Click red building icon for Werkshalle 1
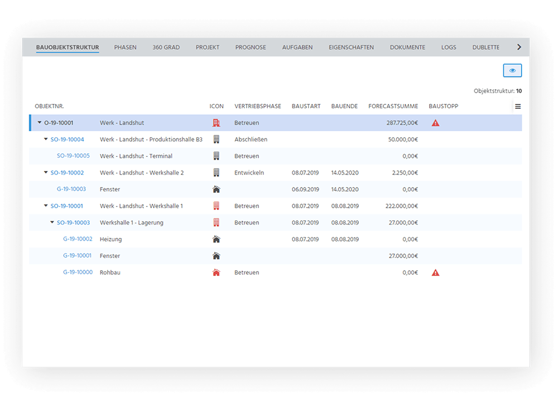Screen dimensions: 558x402 coord(216,206)
